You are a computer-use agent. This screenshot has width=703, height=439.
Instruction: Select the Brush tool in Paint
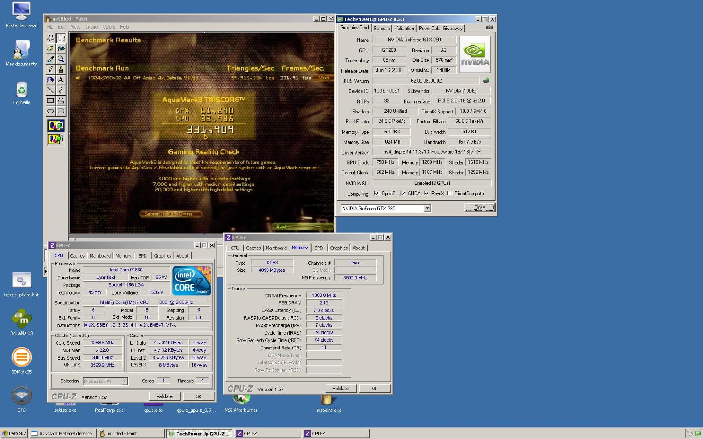point(61,69)
